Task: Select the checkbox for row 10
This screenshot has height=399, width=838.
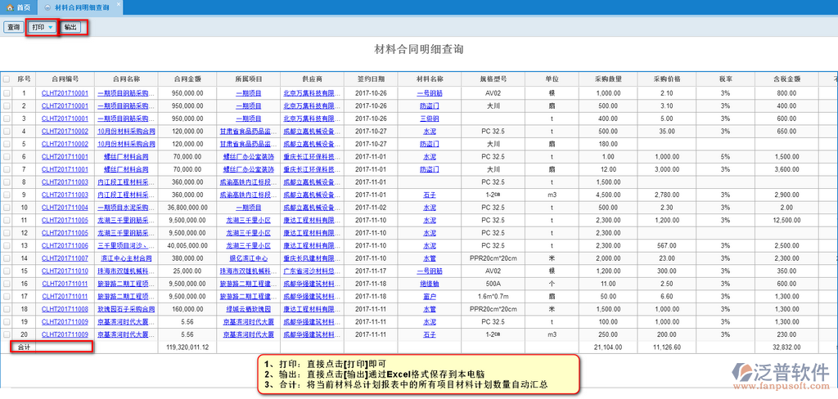Action: pyautogui.click(x=7, y=208)
